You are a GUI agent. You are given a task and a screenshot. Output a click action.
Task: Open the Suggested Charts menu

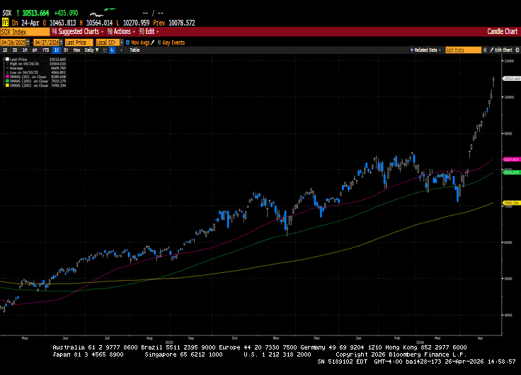click(x=79, y=32)
